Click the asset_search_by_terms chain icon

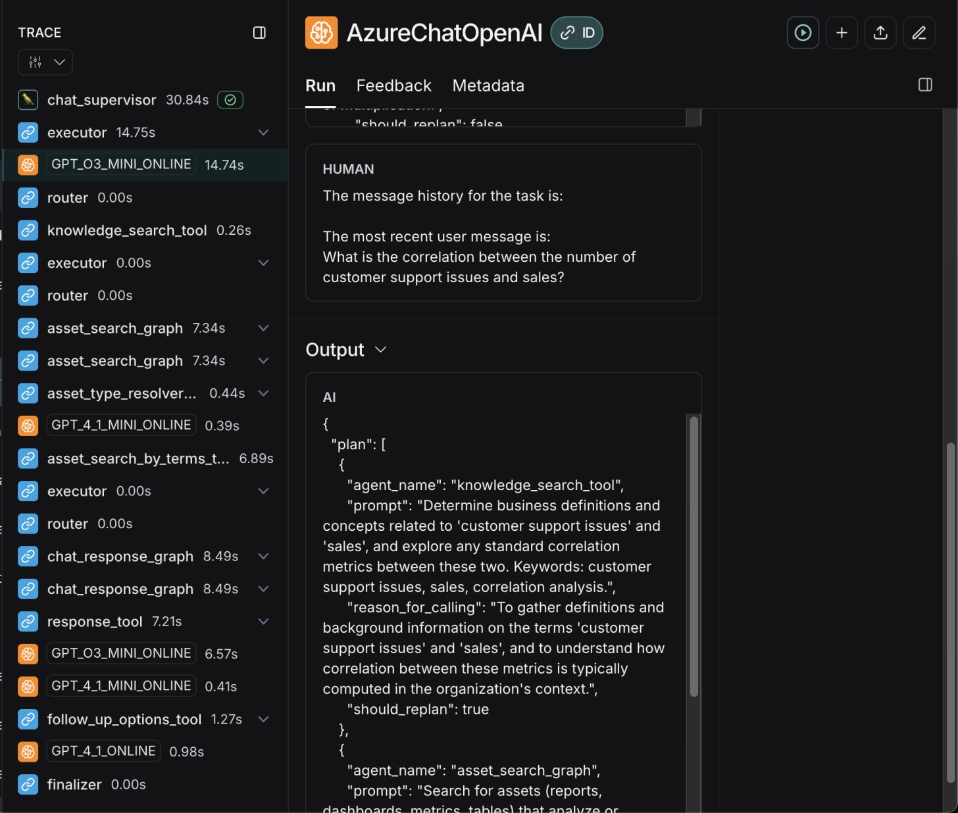coord(28,458)
